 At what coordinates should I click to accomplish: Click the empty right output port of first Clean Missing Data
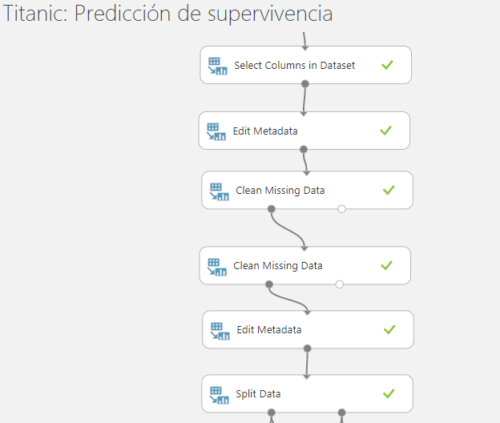(x=341, y=209)
